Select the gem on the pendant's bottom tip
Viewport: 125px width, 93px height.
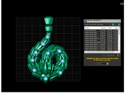click(46, 79)
